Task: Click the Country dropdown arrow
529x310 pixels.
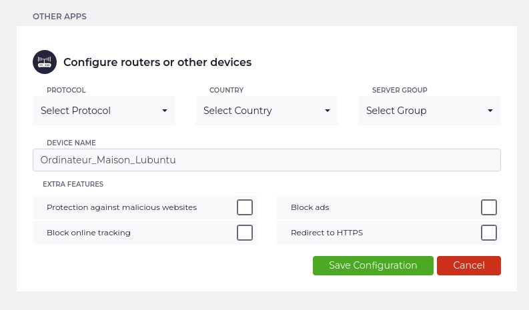Action: [328, 111]
